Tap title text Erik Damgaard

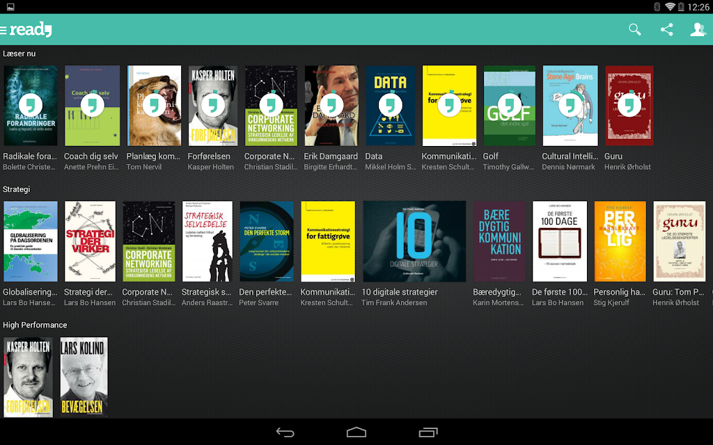pyautogui.click(x=331, y=156)
